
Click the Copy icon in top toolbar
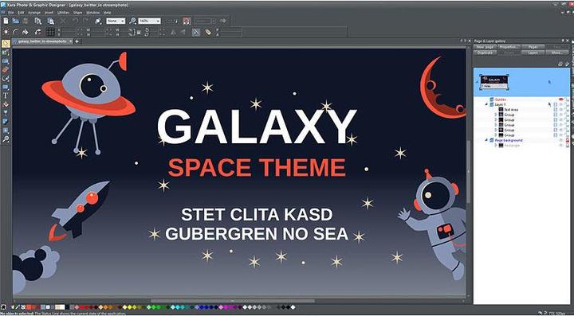tap(37, 21)
